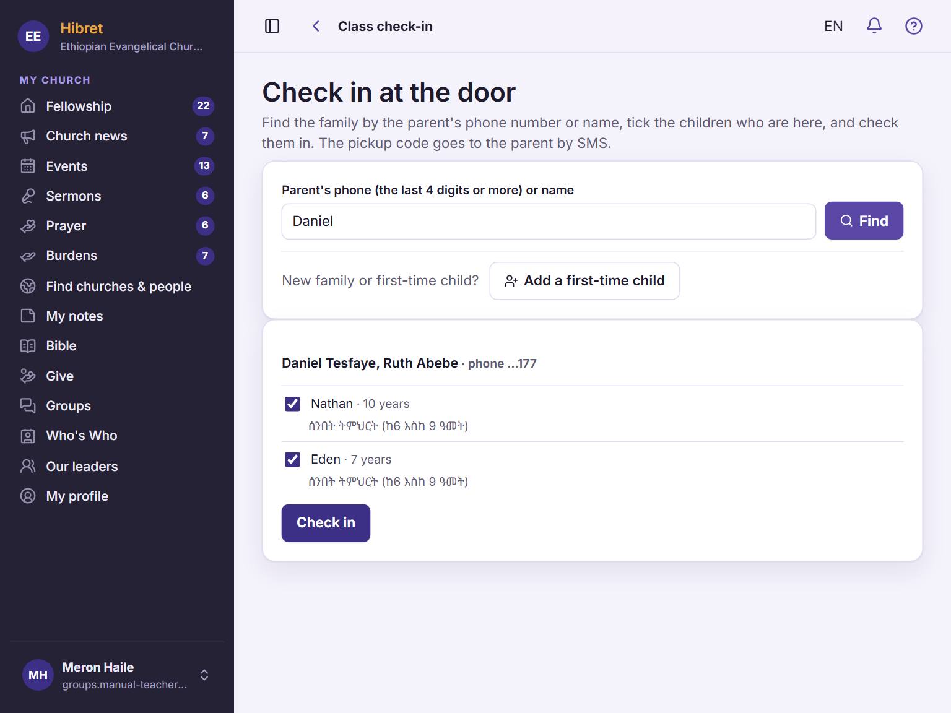
Task: Click the EE church avatar
Action: (33, 37)
